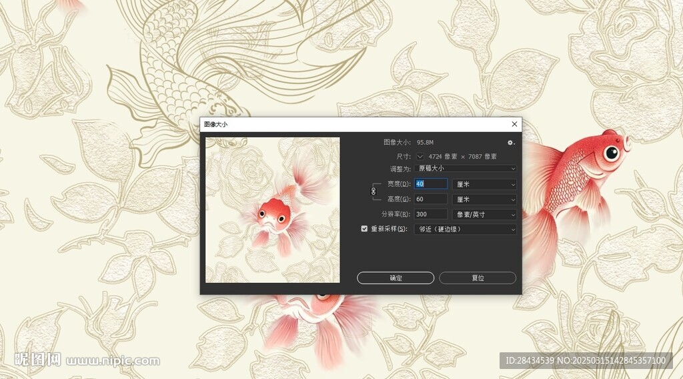Screen dimensions: 683x379
Task: Click the 4724 像素 × 7087 像素 dimensions text
Action: (x=463, y=156)
